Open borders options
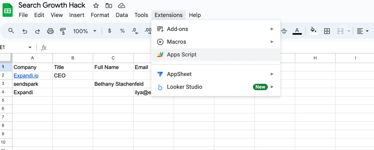The height and width of the screenshot is (150, 374). click(327, 31)
